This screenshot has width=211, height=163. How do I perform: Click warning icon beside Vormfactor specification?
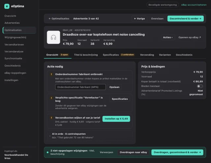coord(51,98)
